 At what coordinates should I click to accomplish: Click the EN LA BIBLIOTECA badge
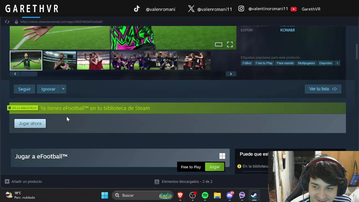(23, 108)
